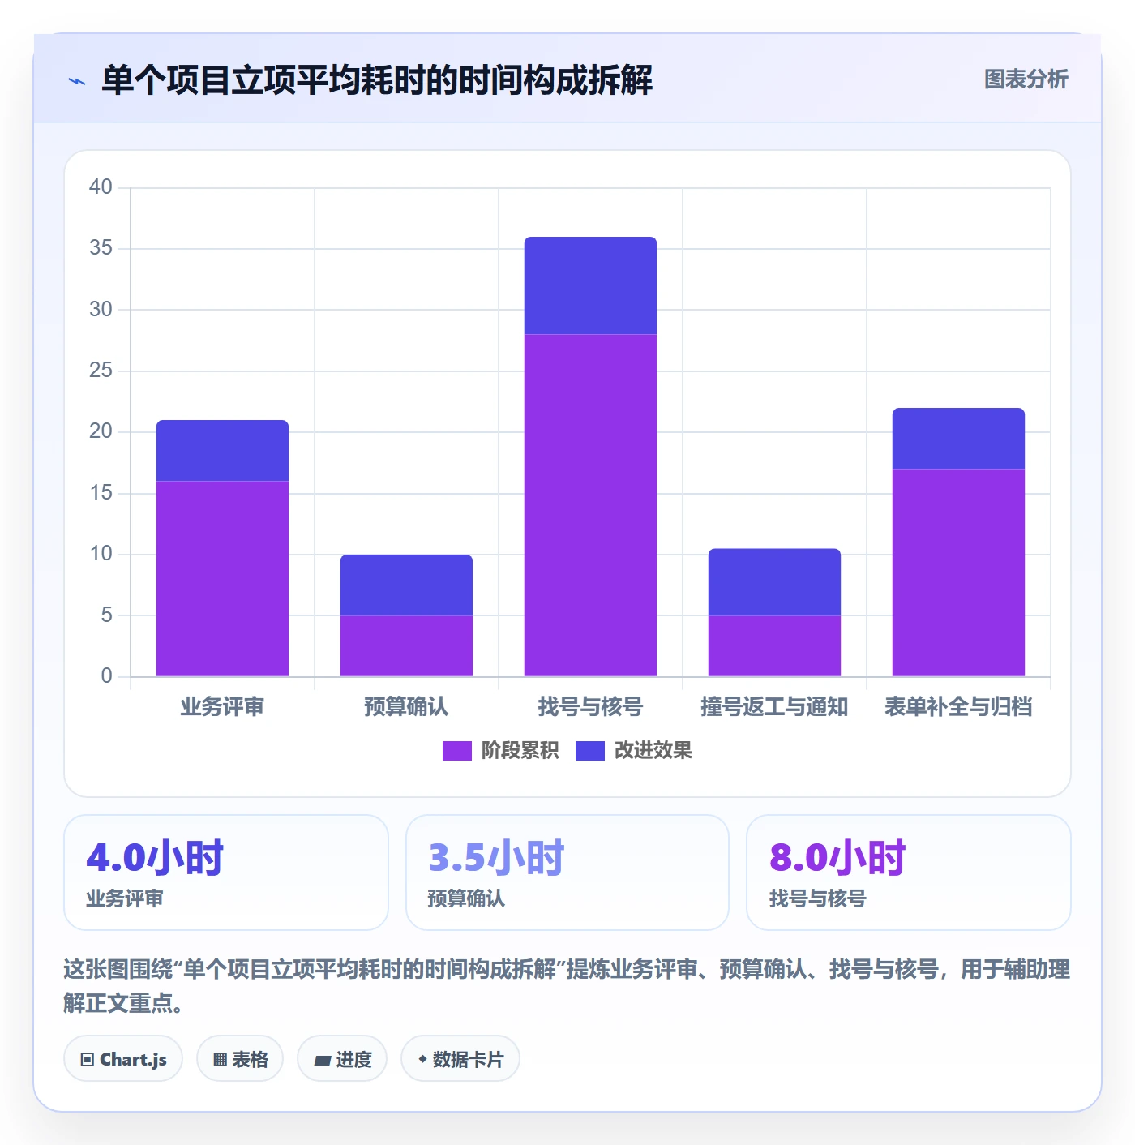Click the square icon in Chart.js chip
The width and height of the screenshot is (1135, 1145).
click(x=88, y=1060)
